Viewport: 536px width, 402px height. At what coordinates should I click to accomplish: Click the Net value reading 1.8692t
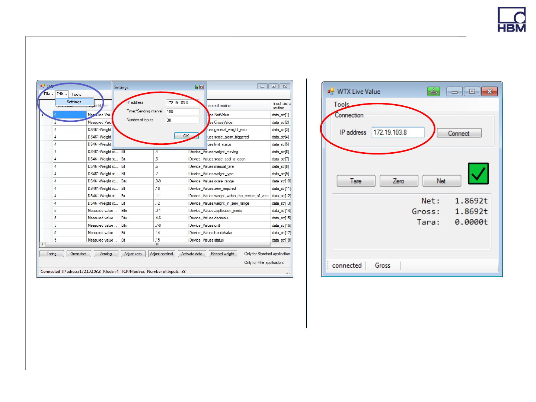pyautogui.click(x=471, y=201)
